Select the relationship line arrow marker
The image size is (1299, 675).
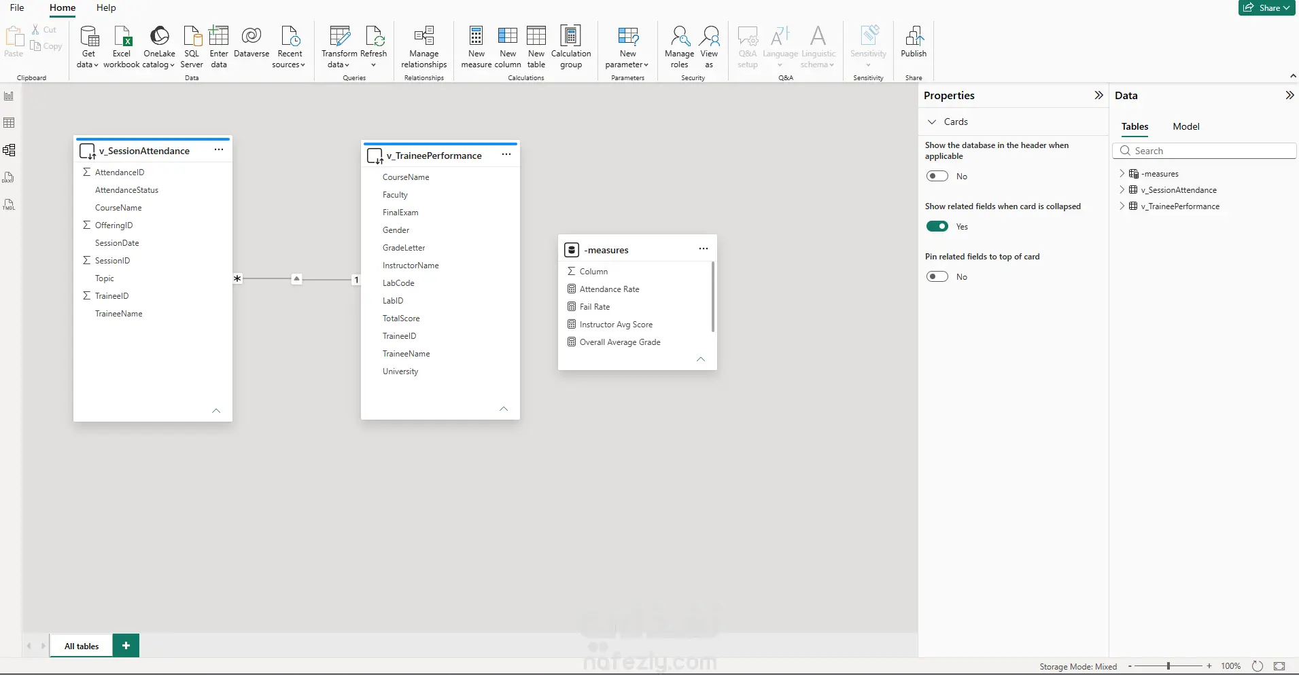[296, 278]
